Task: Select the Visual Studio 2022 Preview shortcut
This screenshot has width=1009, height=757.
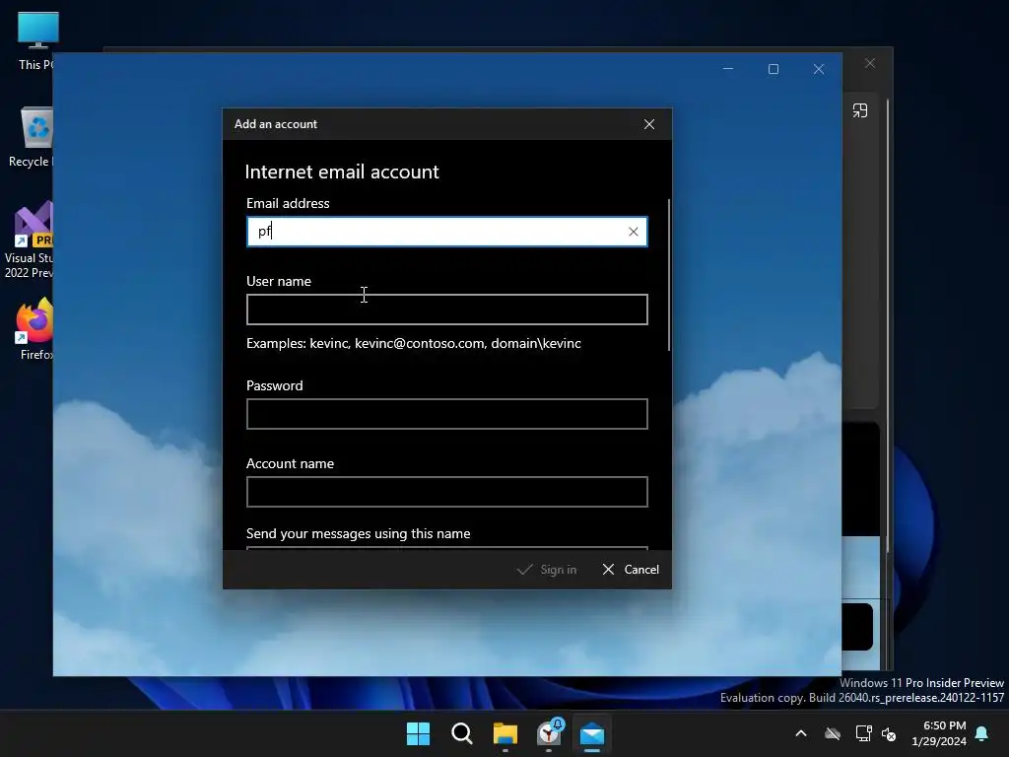Action: [x=31, y=241]
